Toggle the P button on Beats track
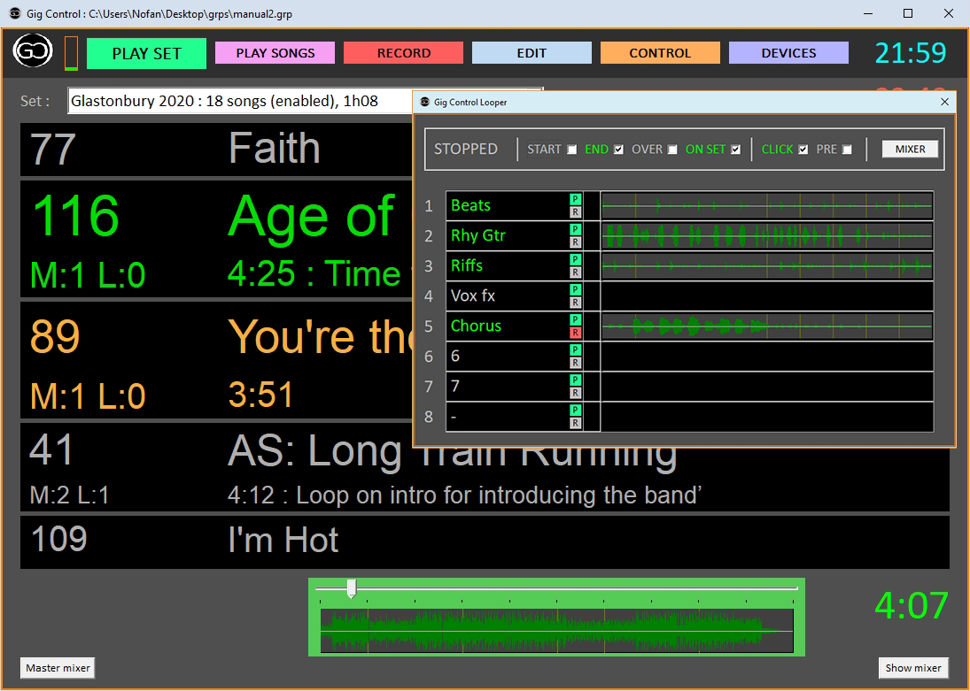The height and width of the screenshot is (691, 970). pyautogui.click(x=575, y=199)
